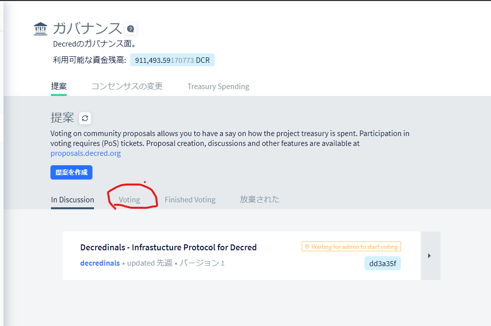Open the Decredinals proposal title
The image size is (491, 326).
pos(168,247)
